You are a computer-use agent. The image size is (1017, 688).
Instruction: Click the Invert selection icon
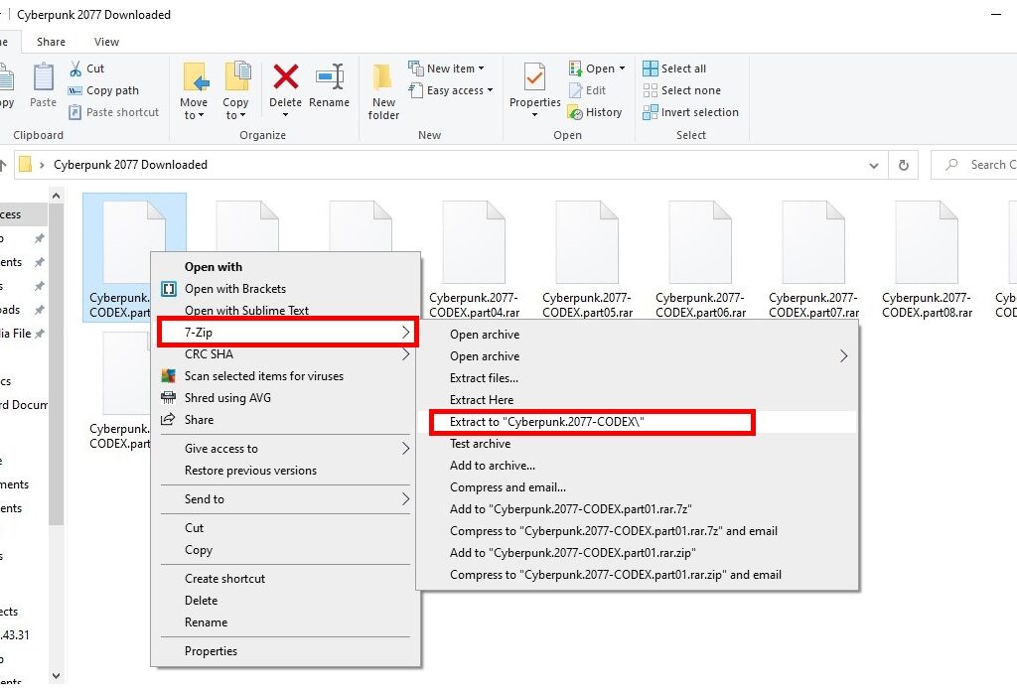(650, 112)
